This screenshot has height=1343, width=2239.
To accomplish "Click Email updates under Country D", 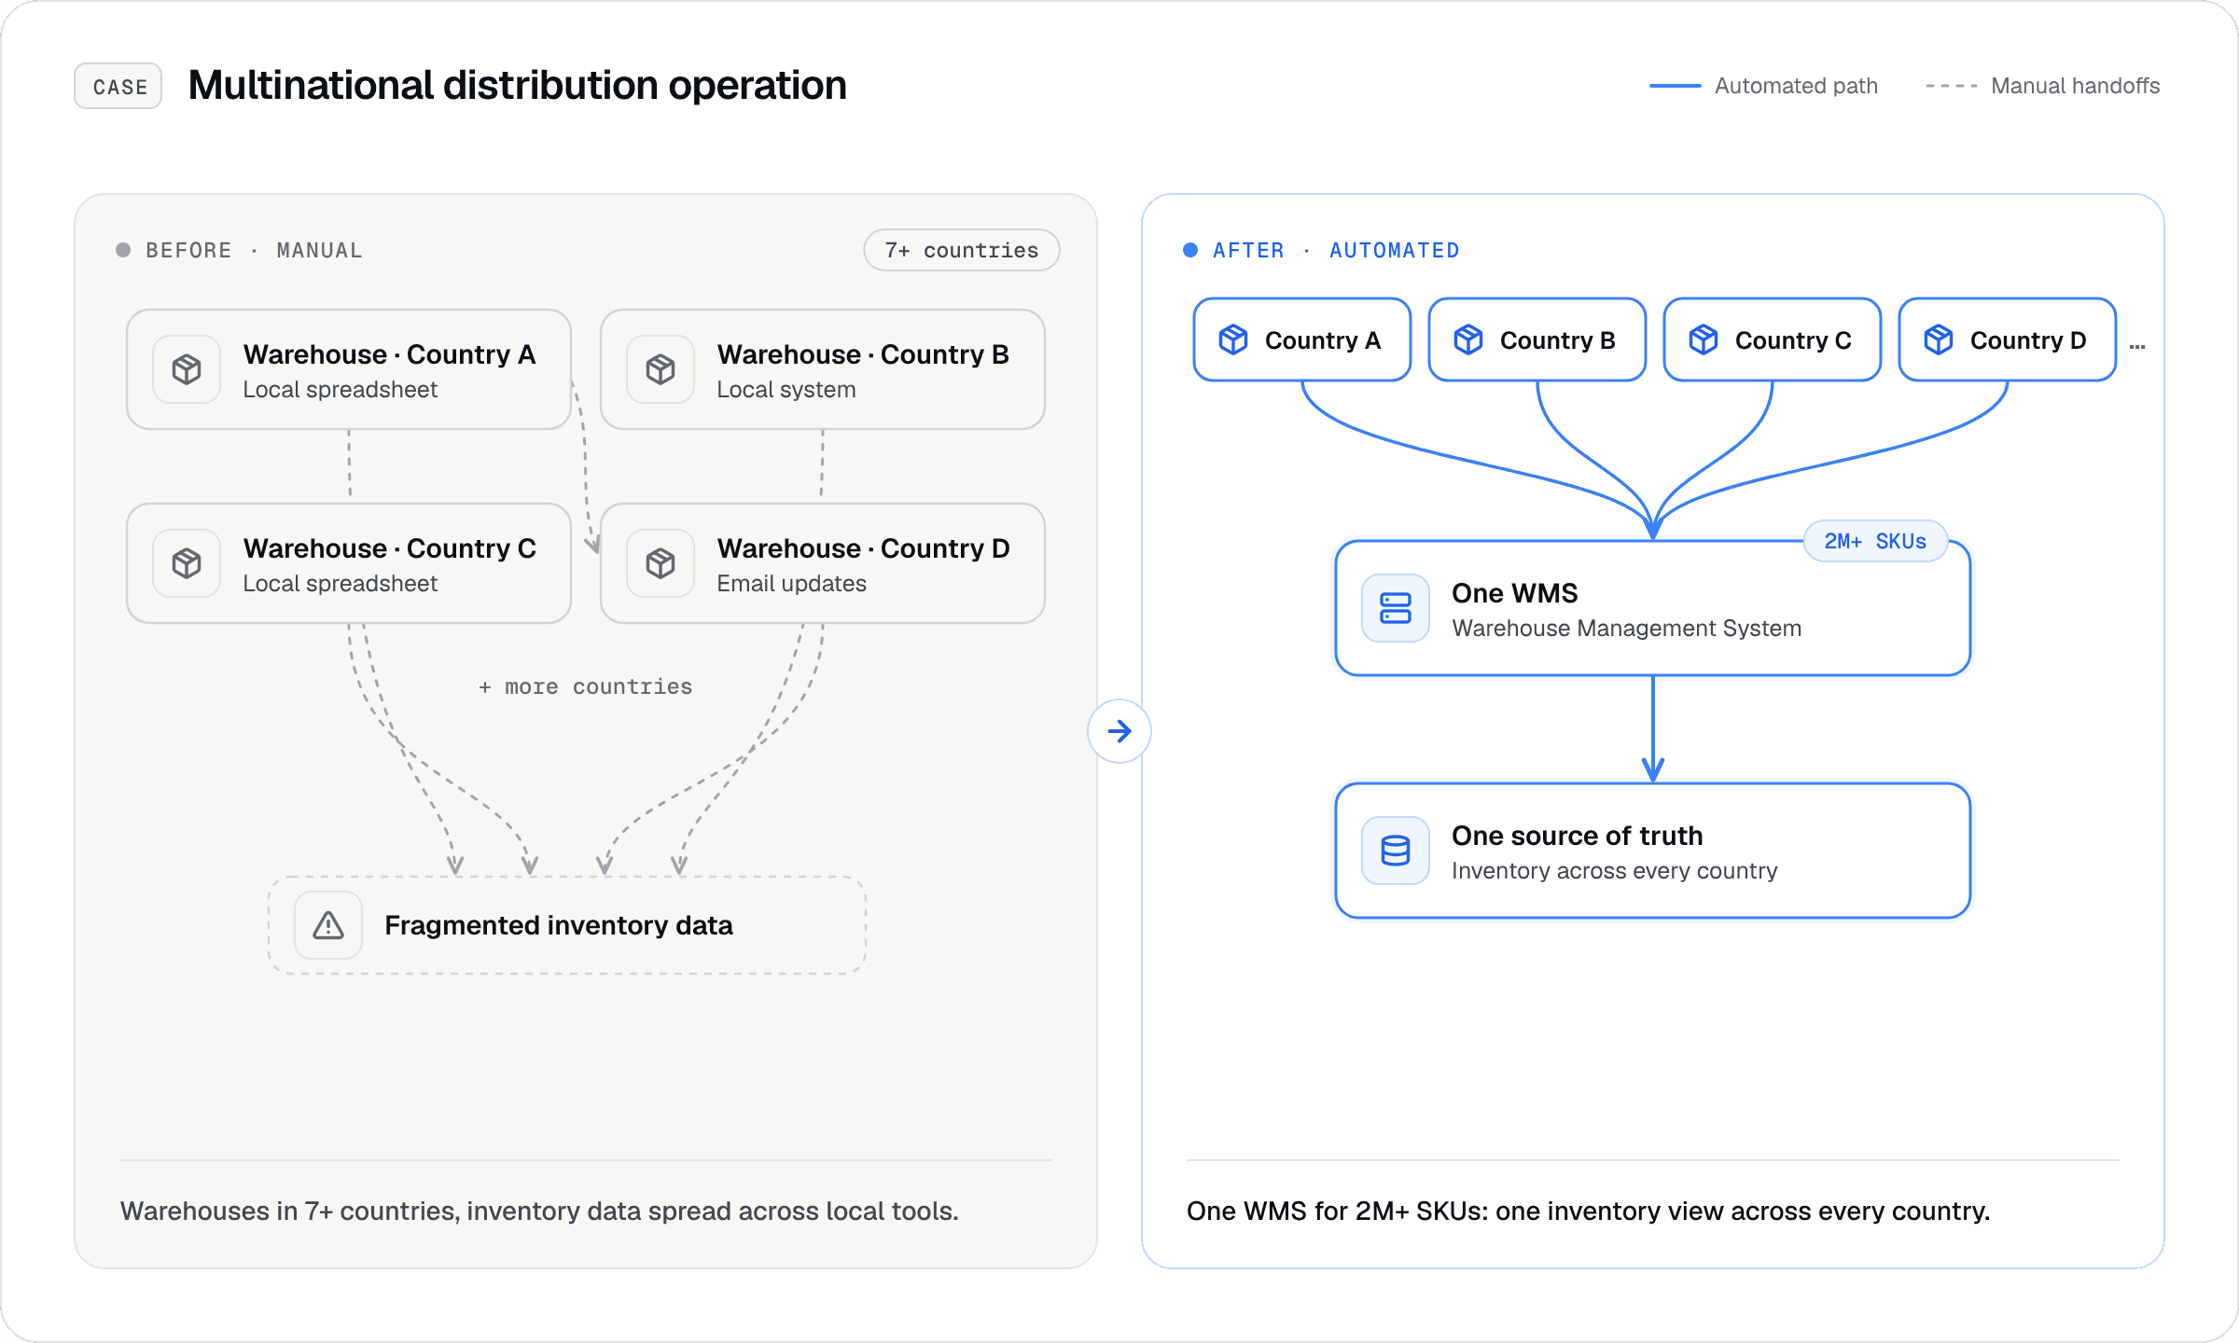I will [792, 584].
